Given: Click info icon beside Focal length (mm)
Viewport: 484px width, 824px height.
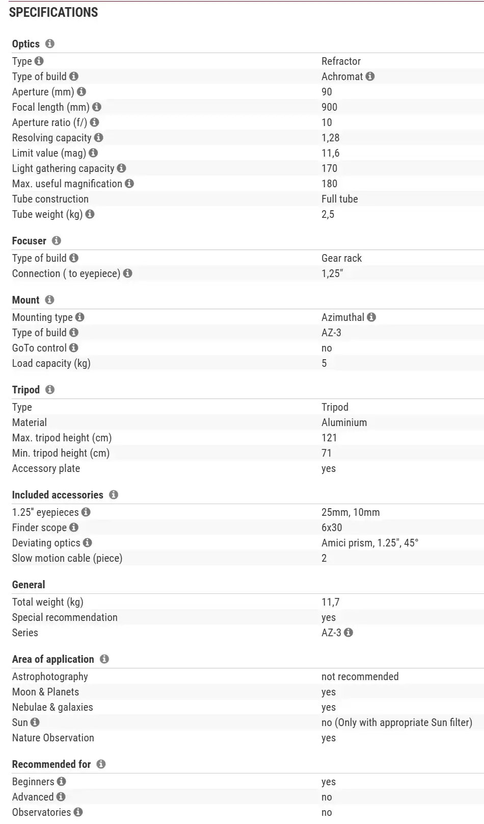Looking at the screenshot, I should click(x=97, y=107).
